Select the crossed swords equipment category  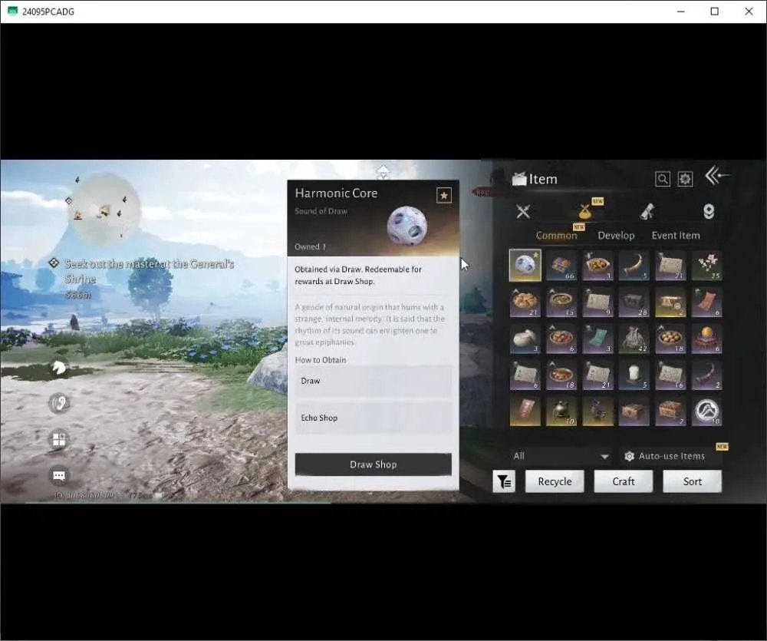pyautogui.click(x=523, y=212)
